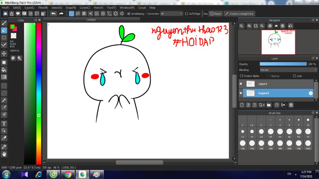Click Create a straight line button
The height and width of the screenshot is (179, 319).
coord(240,14)
